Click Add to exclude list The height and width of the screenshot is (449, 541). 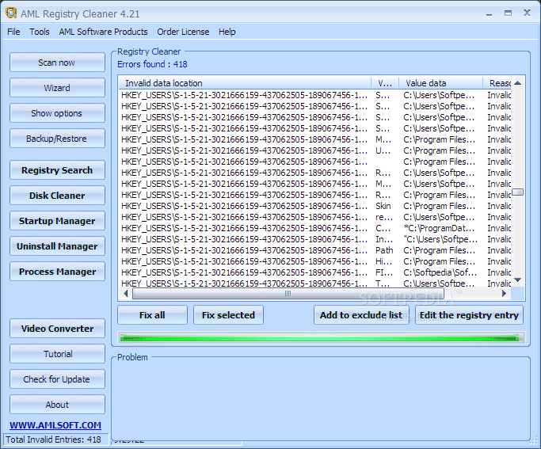point(361,315)
